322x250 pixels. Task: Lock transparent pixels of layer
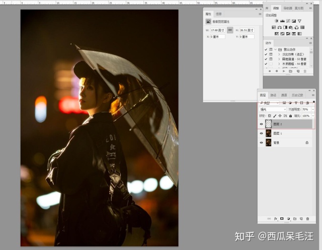(270, 116)
